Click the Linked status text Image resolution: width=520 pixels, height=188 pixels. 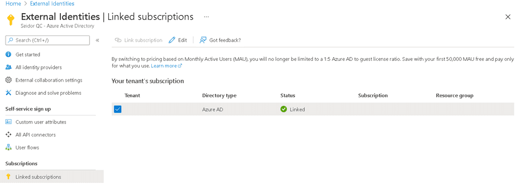[x=297, y=109]
